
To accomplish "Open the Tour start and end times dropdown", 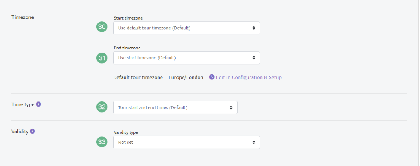I will click(x=175, y=107).
